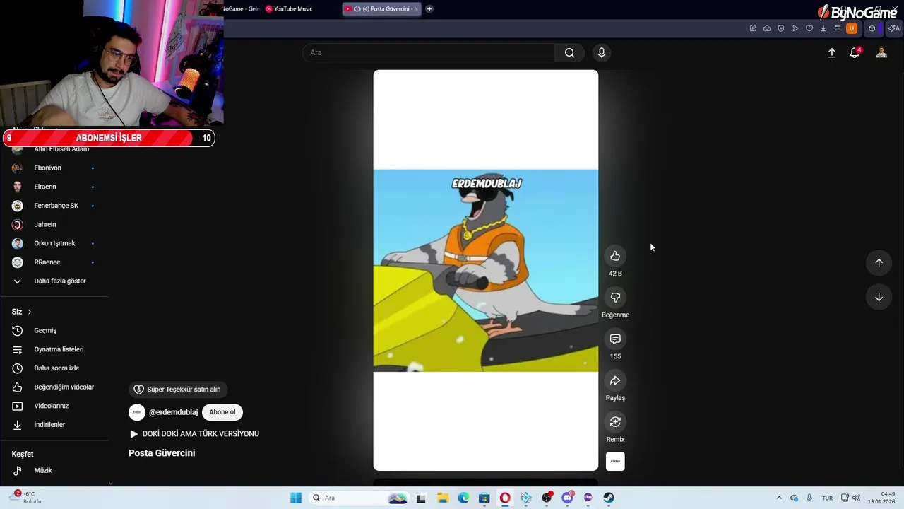Open Orkun Işıtmak subscription channel

pyautogui.click(x=54, y=243)
